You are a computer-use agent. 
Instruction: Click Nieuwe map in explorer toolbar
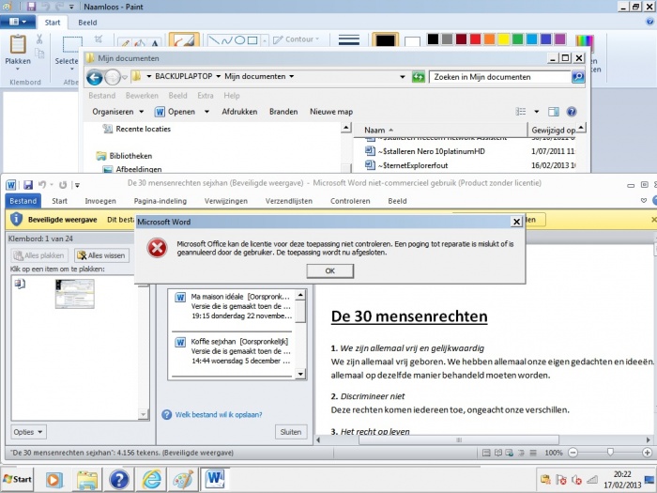coord(331,112)
